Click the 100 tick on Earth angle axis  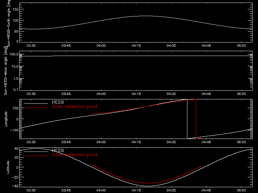[x=15, y=20]
